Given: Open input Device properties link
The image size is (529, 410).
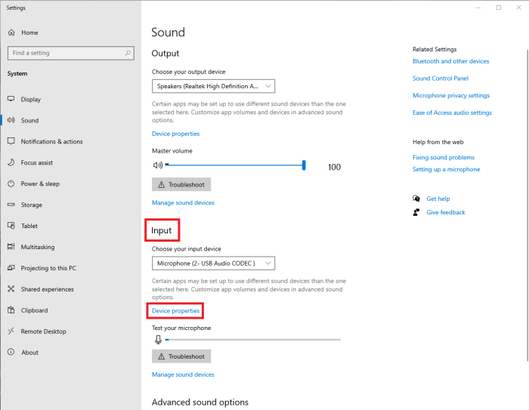Looking at the screenshot, I should [175, 311].
